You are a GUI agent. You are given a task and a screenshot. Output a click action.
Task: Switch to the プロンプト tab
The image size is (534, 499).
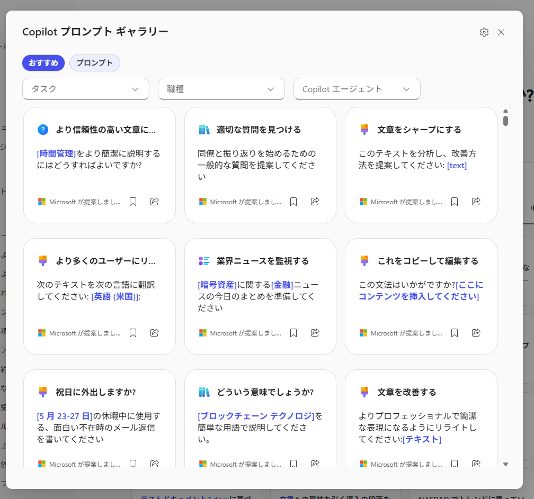click(94, 63)
